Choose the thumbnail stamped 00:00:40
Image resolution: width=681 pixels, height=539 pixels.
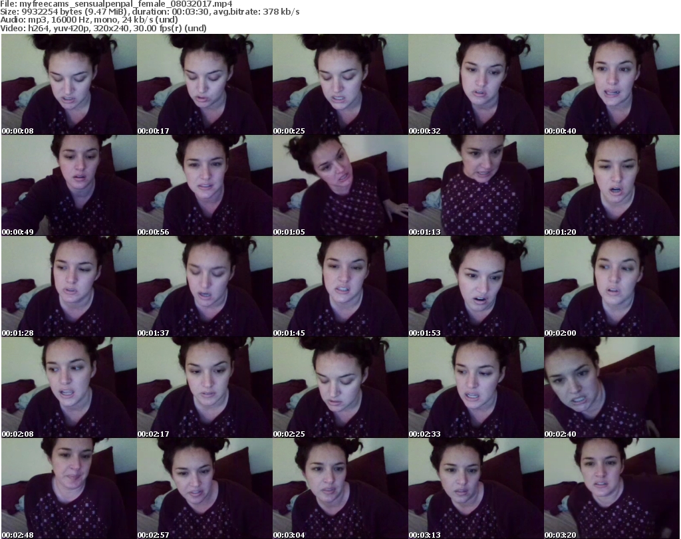[612, 84]
